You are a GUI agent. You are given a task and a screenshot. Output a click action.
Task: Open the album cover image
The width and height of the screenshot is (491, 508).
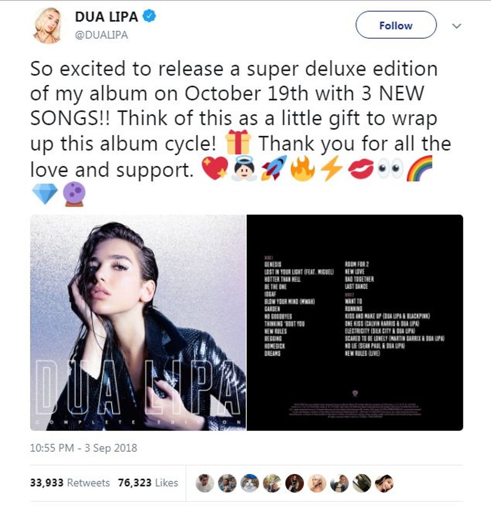(138, 322)
